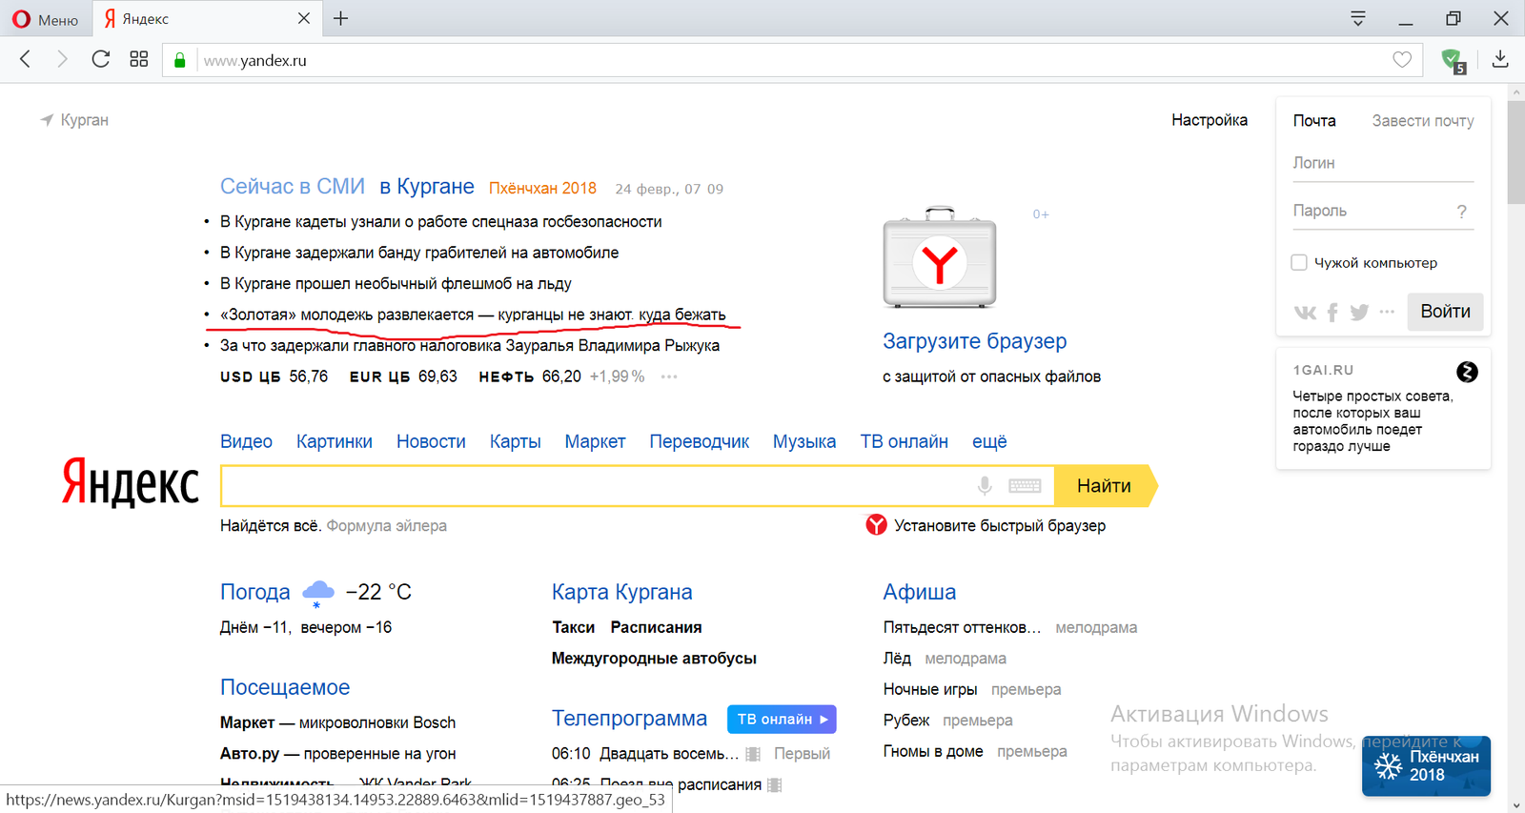Click the browser address bar

point(791,60)
